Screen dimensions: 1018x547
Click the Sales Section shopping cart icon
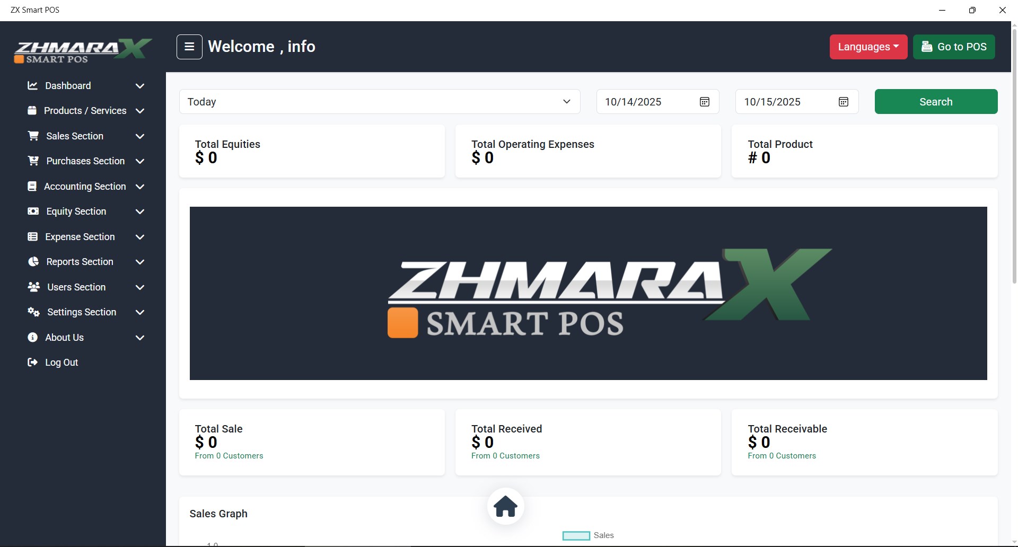33,136
